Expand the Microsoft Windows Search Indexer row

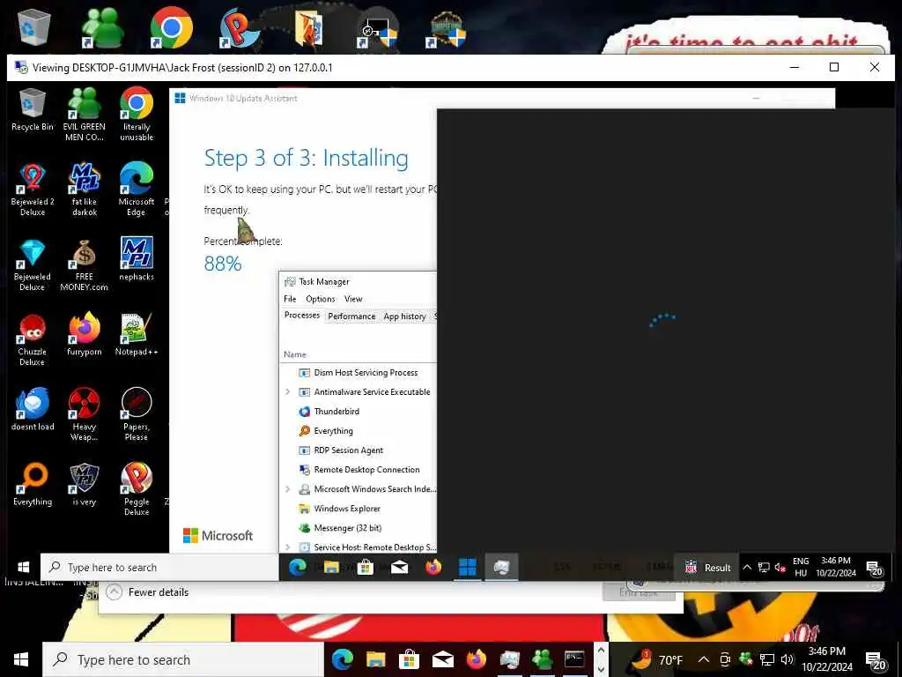click(x=288, y=488)
